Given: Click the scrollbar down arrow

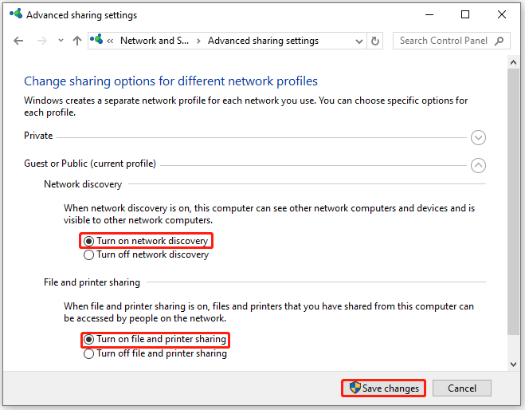Looking at the screenshot, I should pos(515,364).
